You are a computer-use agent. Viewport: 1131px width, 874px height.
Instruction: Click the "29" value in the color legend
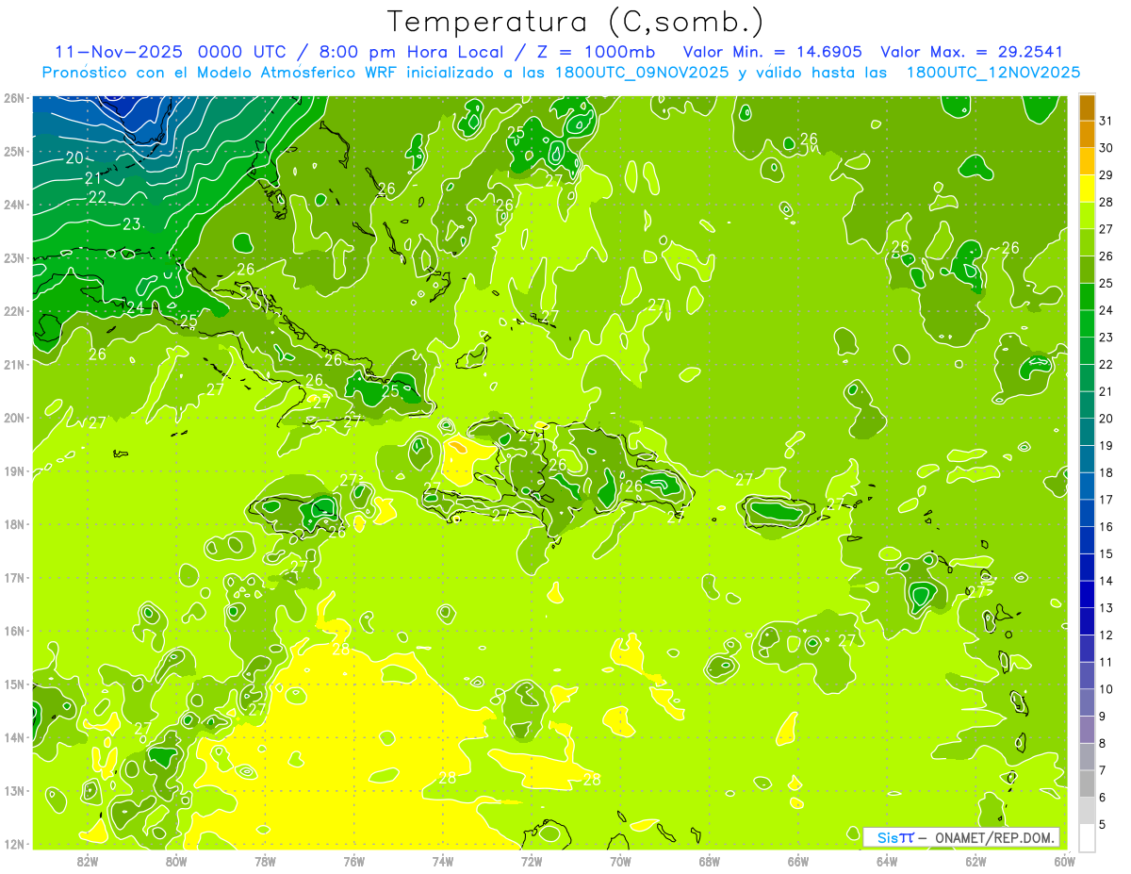point(1106,174)
